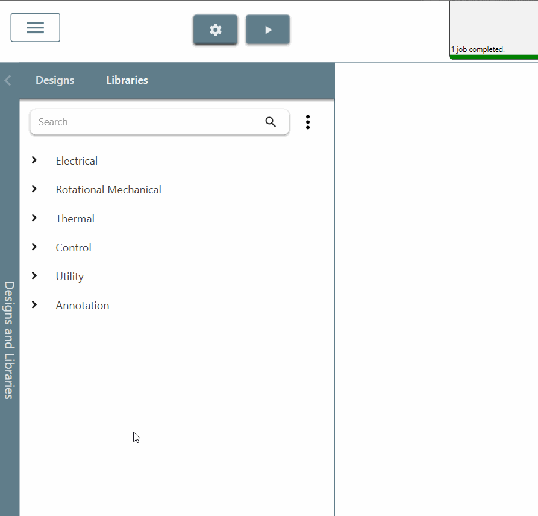538x516 pixels.
Task: Click the vertical Designs and Libraries label
Action: [9, 340]
